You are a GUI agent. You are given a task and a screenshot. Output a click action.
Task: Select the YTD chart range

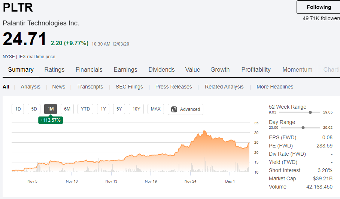pyautogui.click(x=85, y=109)
